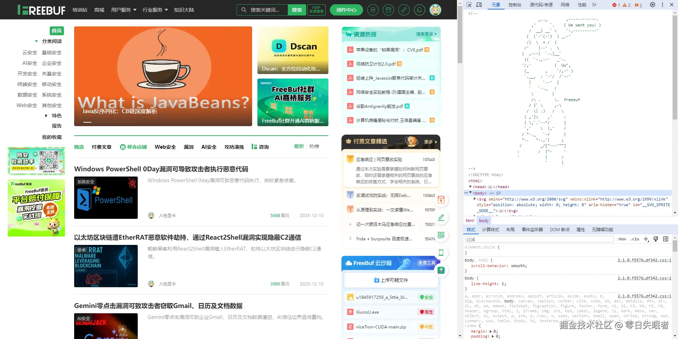Expand the head element in the DOM tree
678x339 pixels.
point(471,187)
